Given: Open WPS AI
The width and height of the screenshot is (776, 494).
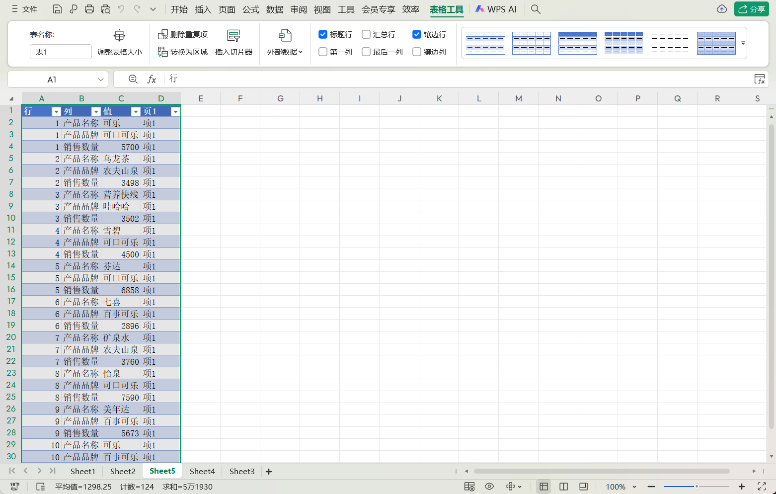Looking at the screenshot, I should (x=495, y=8).
